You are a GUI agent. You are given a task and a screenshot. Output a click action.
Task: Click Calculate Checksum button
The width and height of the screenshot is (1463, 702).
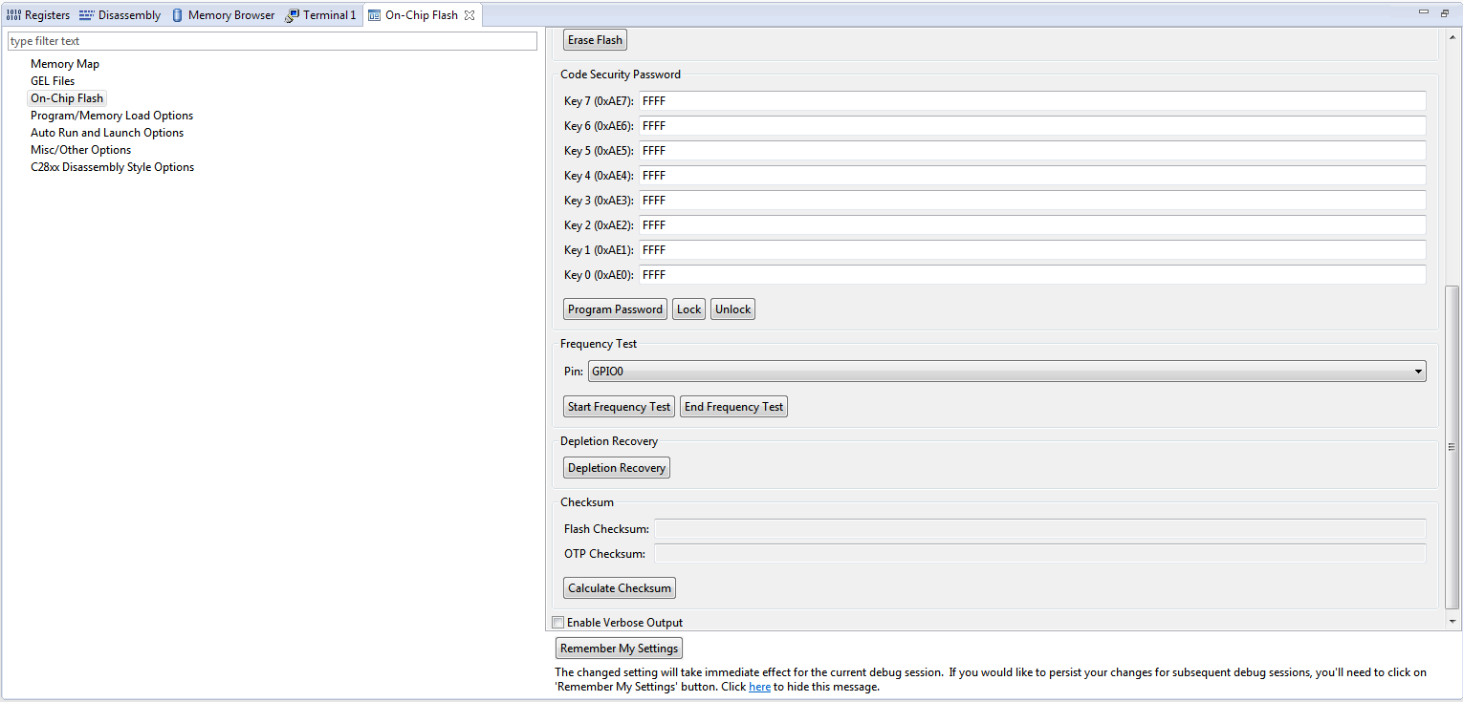(620, 588)
